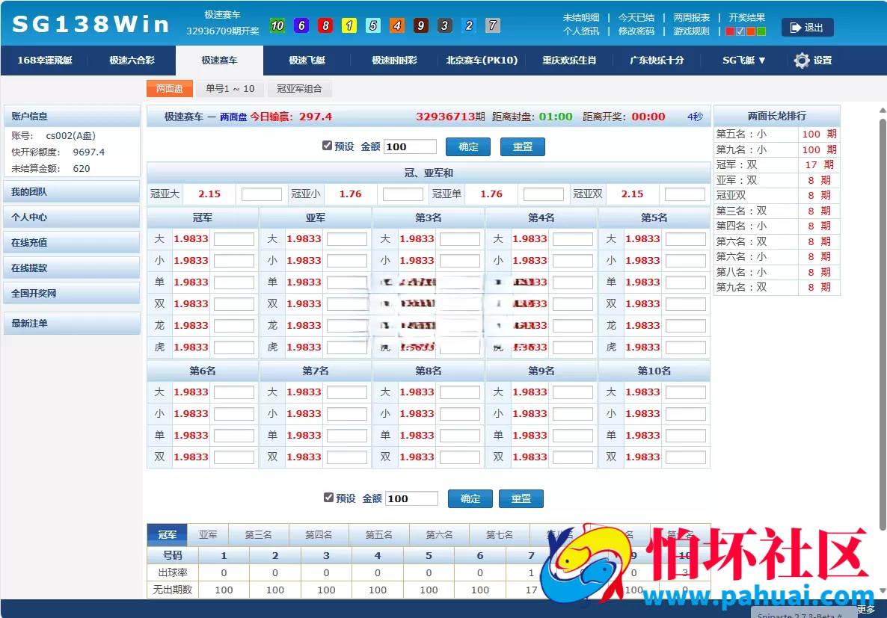The height and width of the screenshot is (618, 887).
Task: Select the 第三名 statistics tab
Action: [x=259, y=535]
